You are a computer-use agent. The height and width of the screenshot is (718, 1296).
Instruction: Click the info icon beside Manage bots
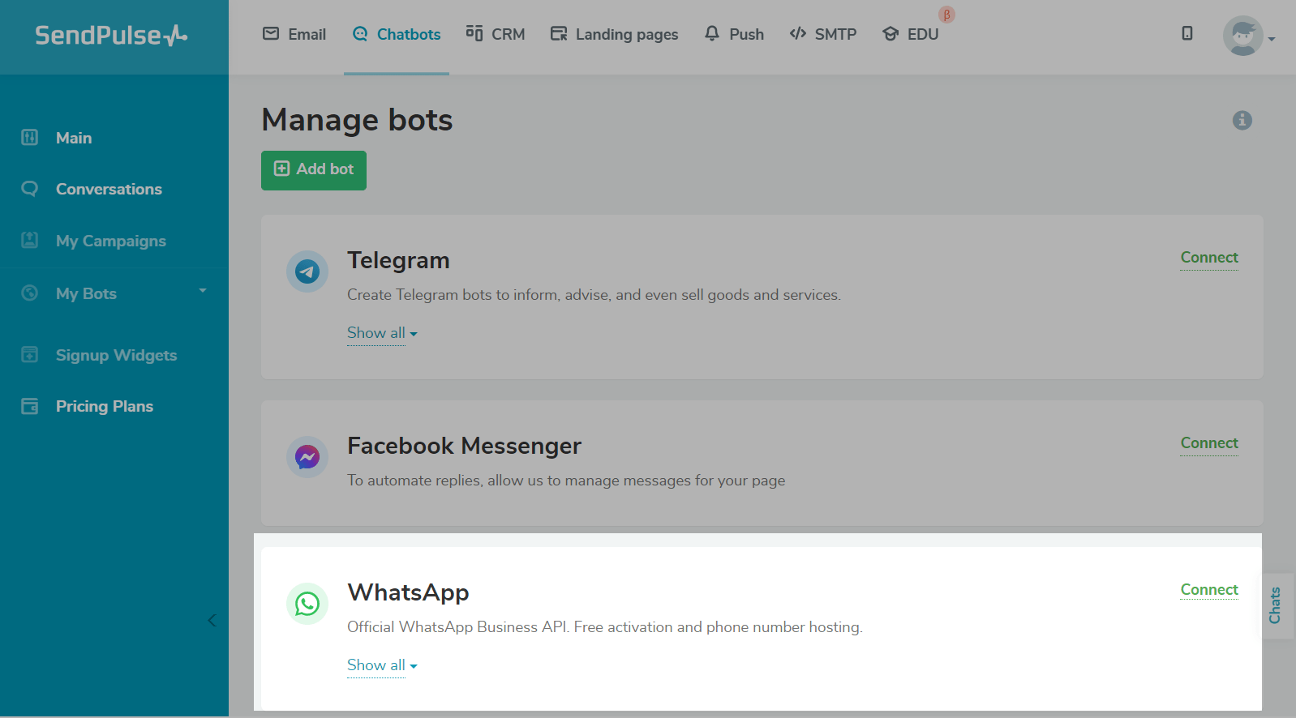click(1242, 120)
